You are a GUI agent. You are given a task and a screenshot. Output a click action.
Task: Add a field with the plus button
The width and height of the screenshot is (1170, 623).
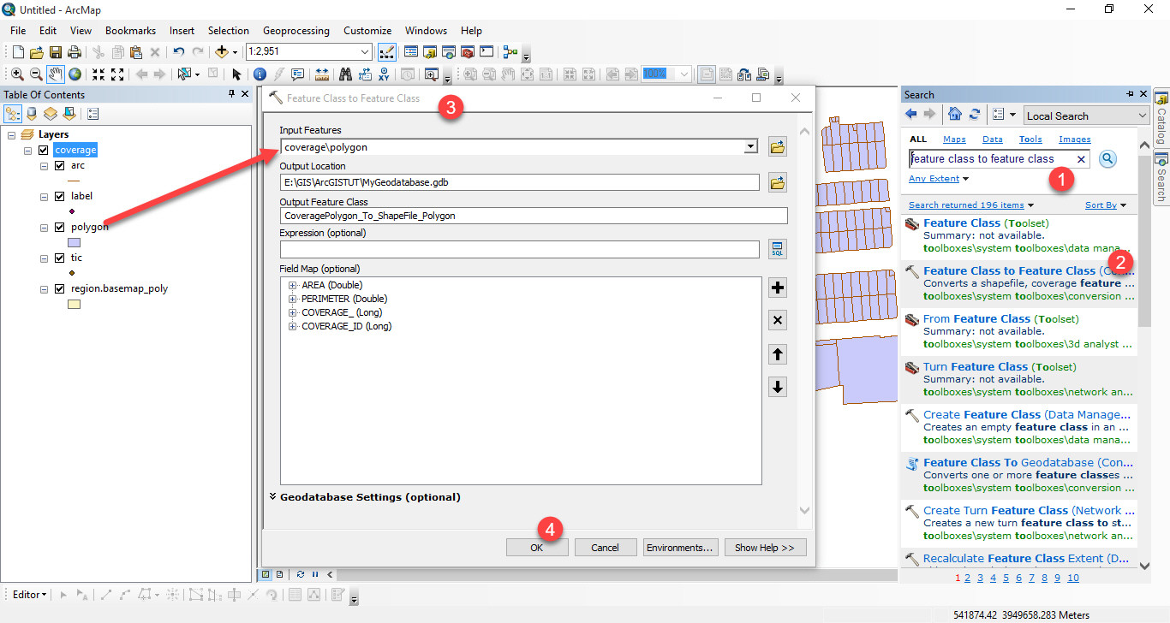778,288
